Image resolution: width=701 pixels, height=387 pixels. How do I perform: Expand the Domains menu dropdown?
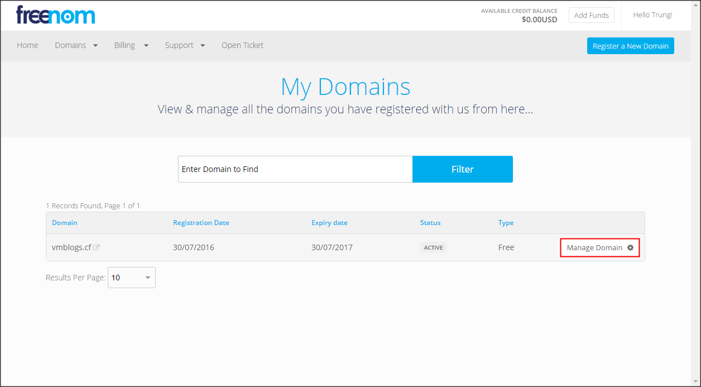pyautogui.click(x=76, y=45)
